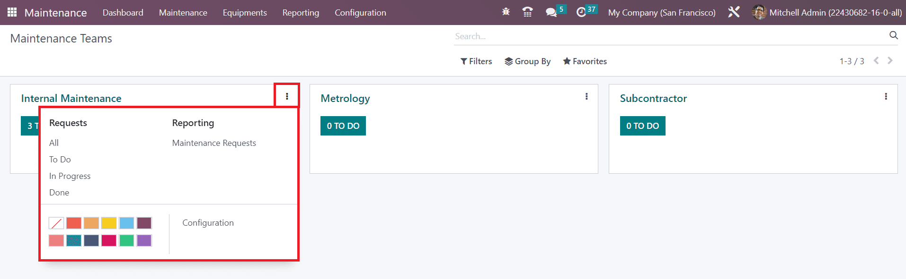This screenshot has height=279, width=906.
Task: Open the activities clock icon
Action: point(581,12)
